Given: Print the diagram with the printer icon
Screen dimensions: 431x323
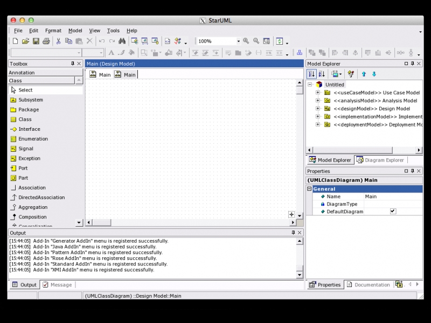Looking at the screenshot, I should [46, 41].
